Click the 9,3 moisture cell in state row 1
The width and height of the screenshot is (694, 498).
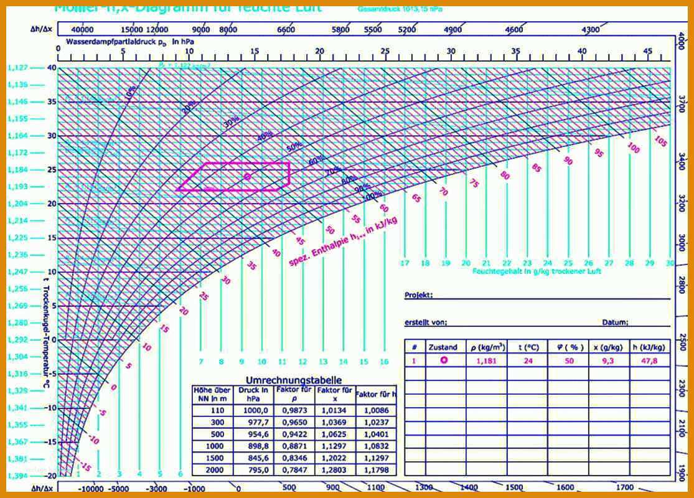tap(608, 361)
